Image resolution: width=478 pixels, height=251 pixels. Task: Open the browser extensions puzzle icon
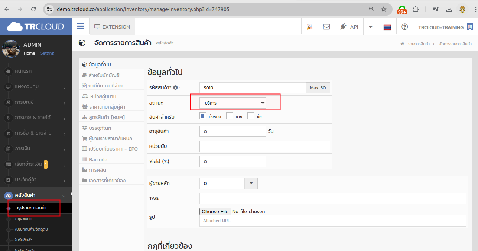416,9
